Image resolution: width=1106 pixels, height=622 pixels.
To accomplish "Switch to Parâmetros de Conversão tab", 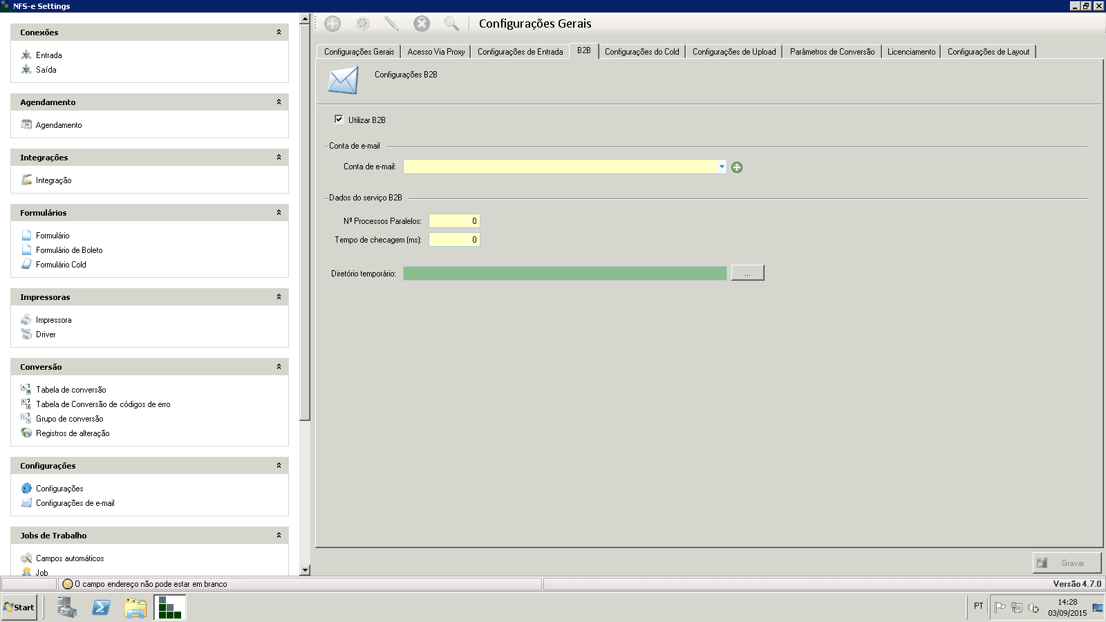I will [x=832, y=52].
